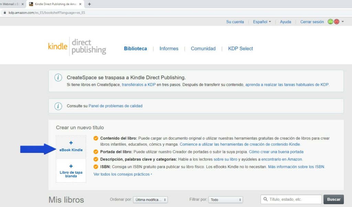Close the Webmail browser tab
Image resolution: width=352 pixels, height=207 pixels.
pyautogui.click(x=22, y=4)
